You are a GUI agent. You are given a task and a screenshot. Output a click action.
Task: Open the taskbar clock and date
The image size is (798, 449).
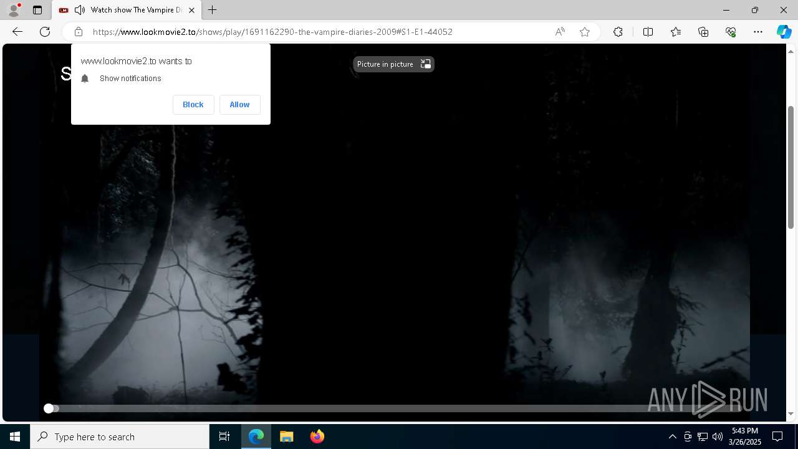pyautogui.click(x=746, y=437)
